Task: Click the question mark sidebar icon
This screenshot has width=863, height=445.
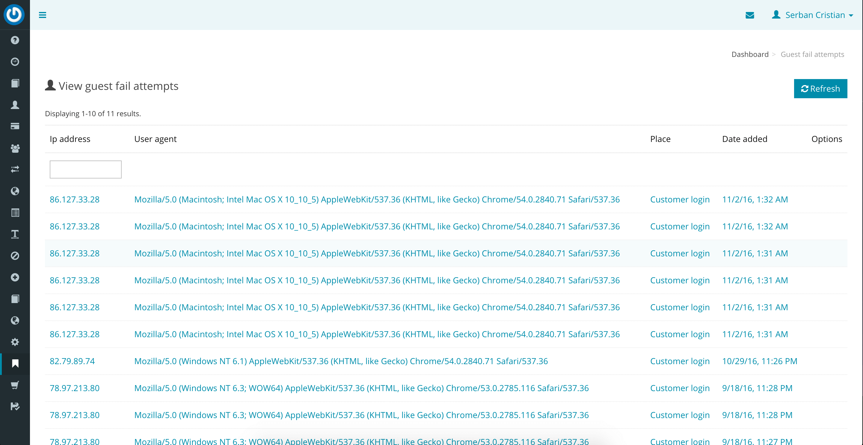Action: pyautogui.click(x=15, y=40)
